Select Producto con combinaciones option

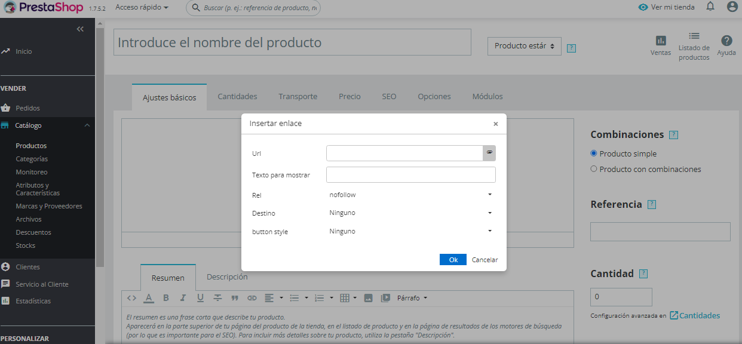594,169
